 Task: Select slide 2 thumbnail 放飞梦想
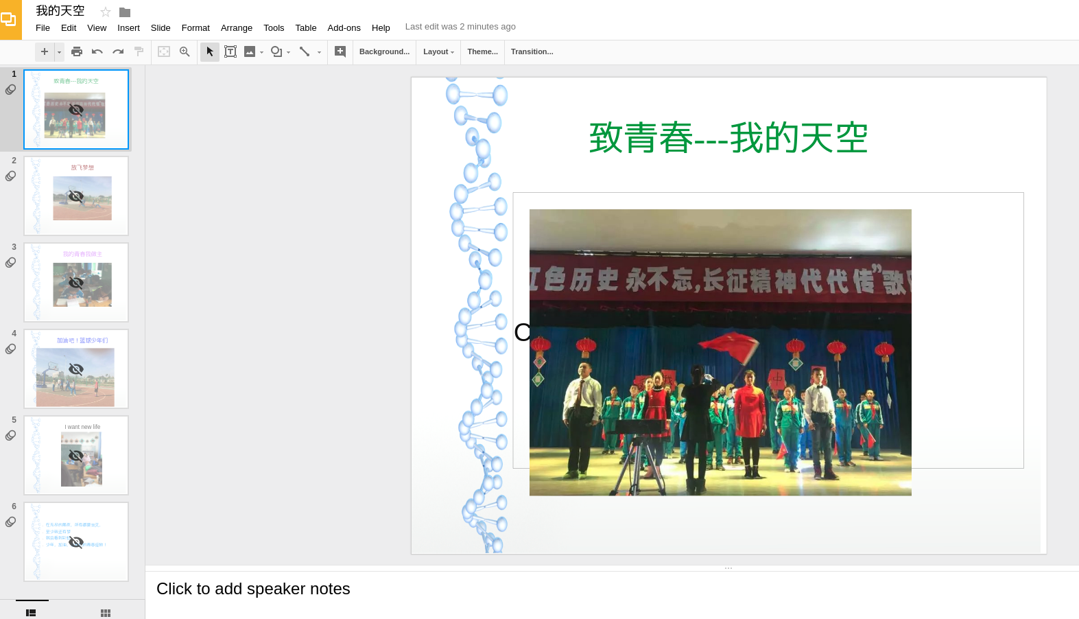click(x=76, y=196)
